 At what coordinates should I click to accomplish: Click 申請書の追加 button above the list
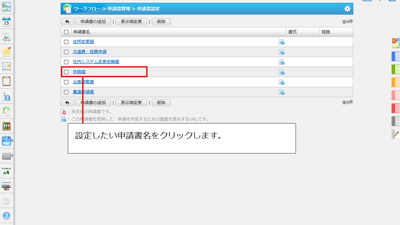tap(93, 22)
